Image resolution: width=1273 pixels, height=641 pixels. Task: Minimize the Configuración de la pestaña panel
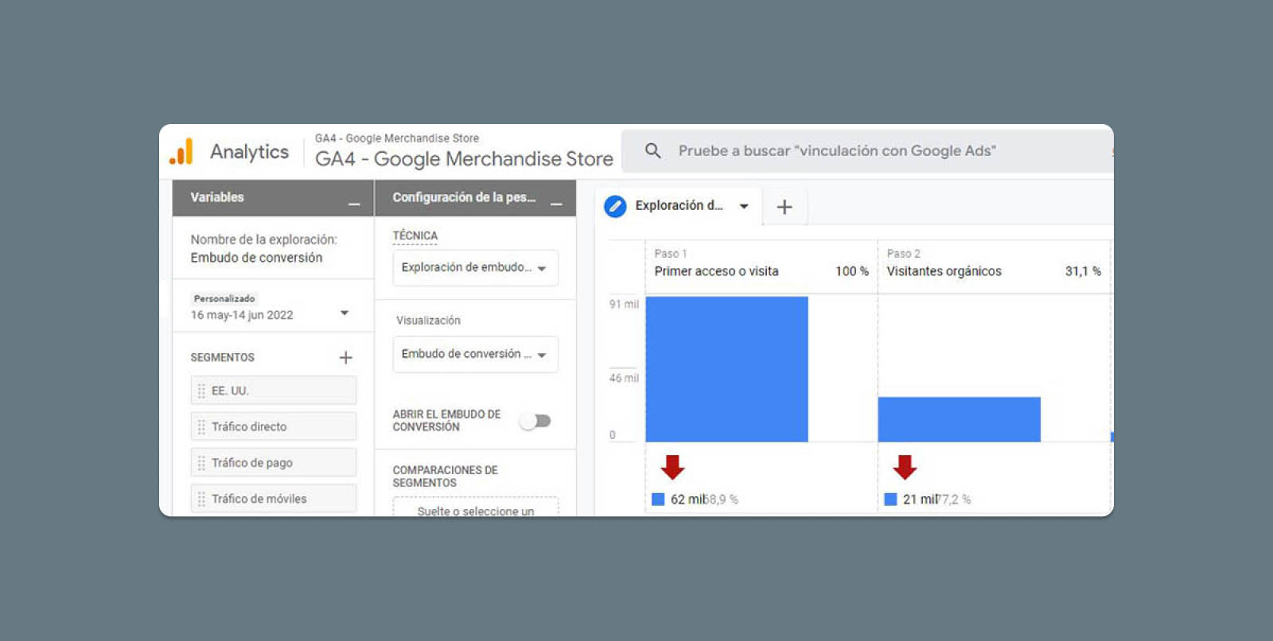click(556, 204)
